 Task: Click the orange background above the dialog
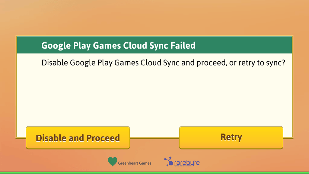(x=154, y=18)
